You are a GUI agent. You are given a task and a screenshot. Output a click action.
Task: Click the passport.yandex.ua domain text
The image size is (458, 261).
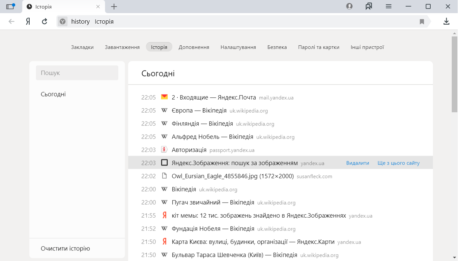[x=232, y=150]
